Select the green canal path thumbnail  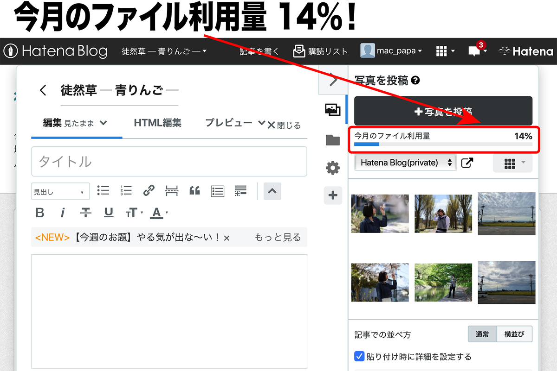tap(443, 283)
